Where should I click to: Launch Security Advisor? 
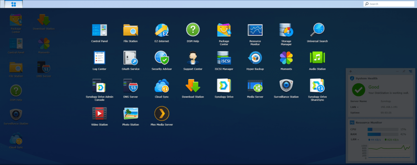click(162, 58)
